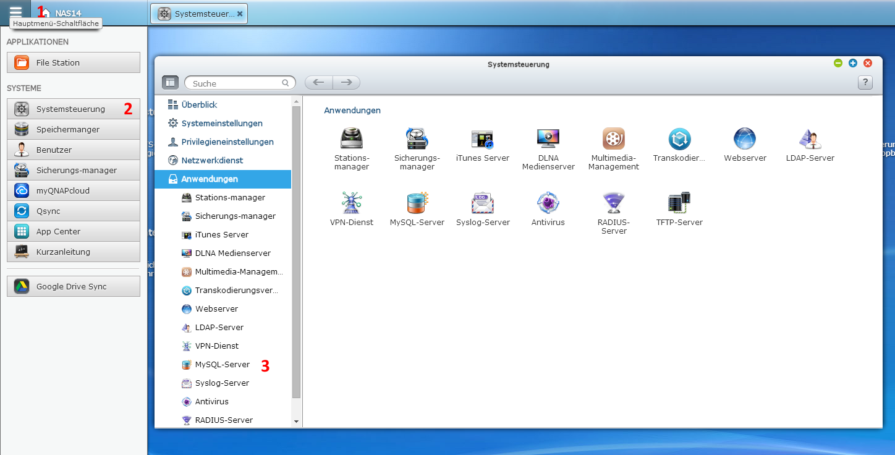Image resolution: width=895 pixels, height=455 pixels.
Task: Open the hamburger main menu button
Action: (15, 12)
